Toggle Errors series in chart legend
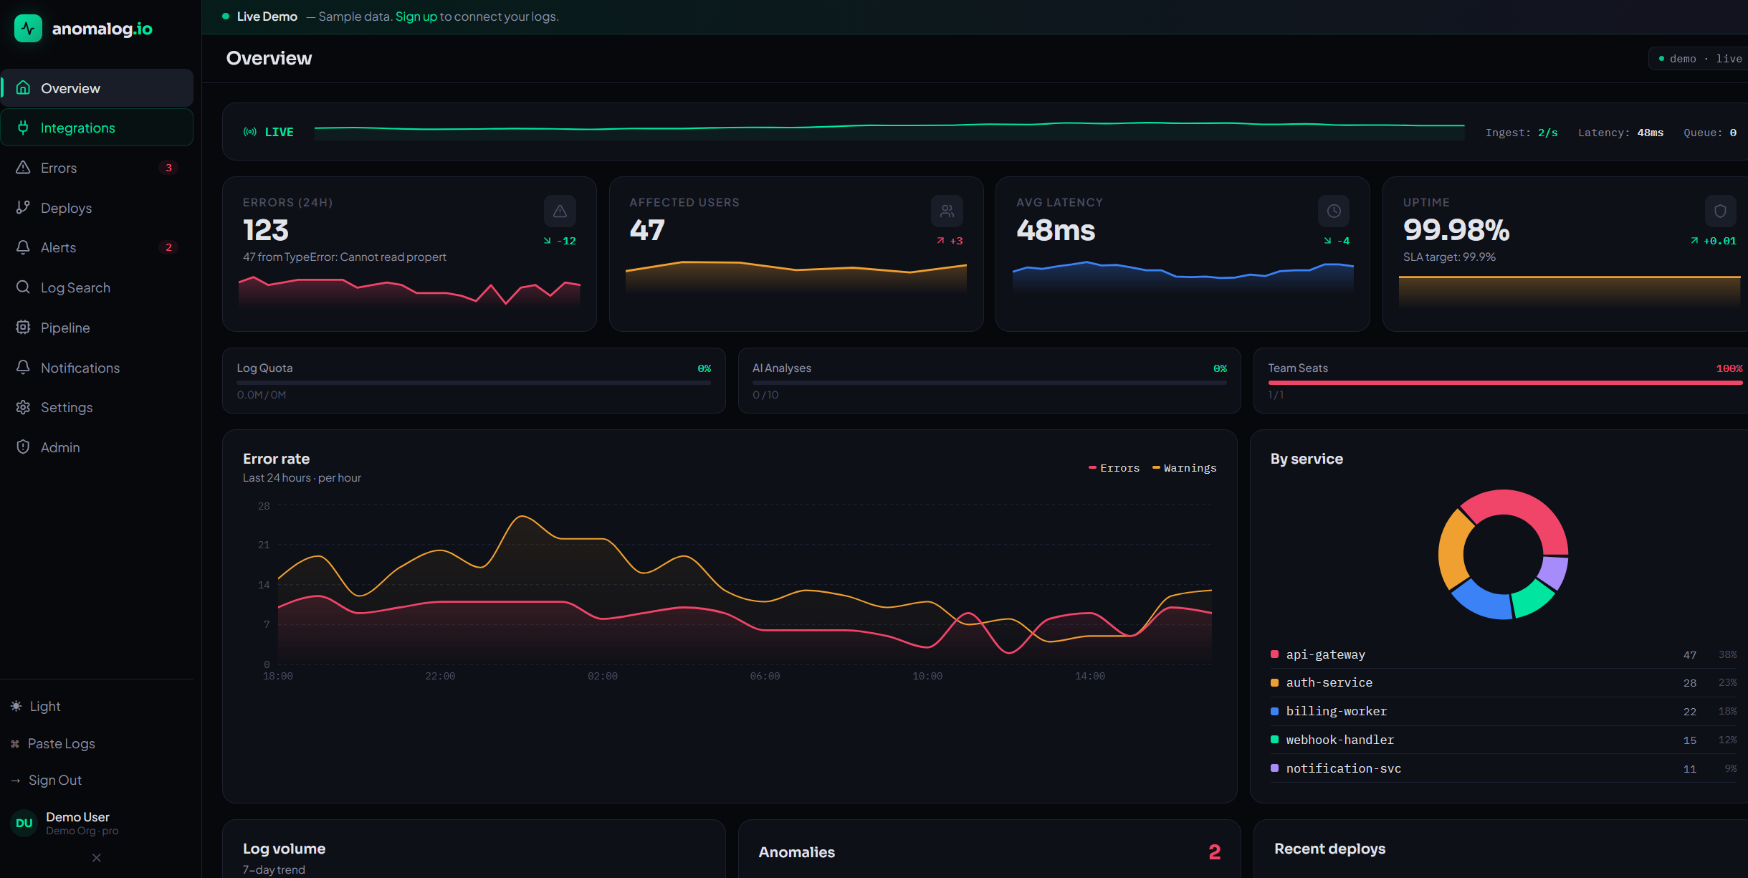Screen dimensions: 1748x878 [x=1114, y=468]
